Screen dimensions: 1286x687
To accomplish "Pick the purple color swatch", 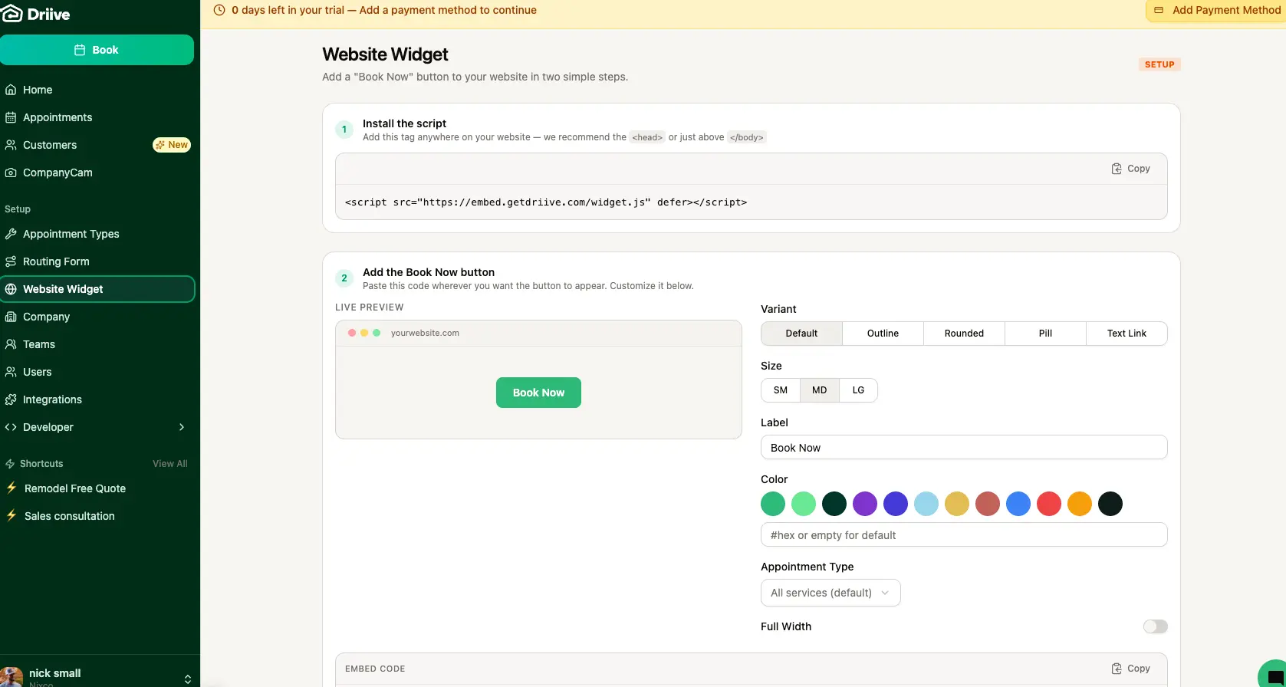I will (x=865, y=504).
